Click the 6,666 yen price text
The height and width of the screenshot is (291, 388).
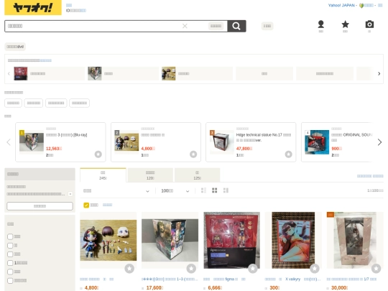[215, 288]
